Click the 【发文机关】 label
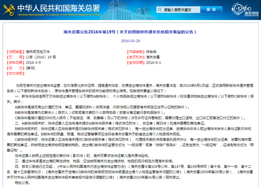Viewport: 261px width, 187px height. click(x=136, y=57)
